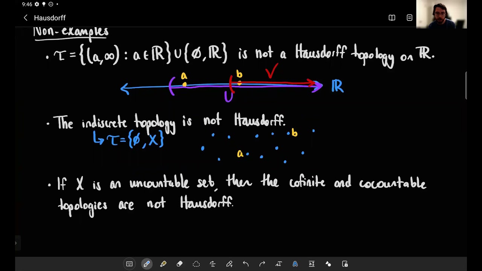Show the keyboard input tool

click(x=130, y=264)
